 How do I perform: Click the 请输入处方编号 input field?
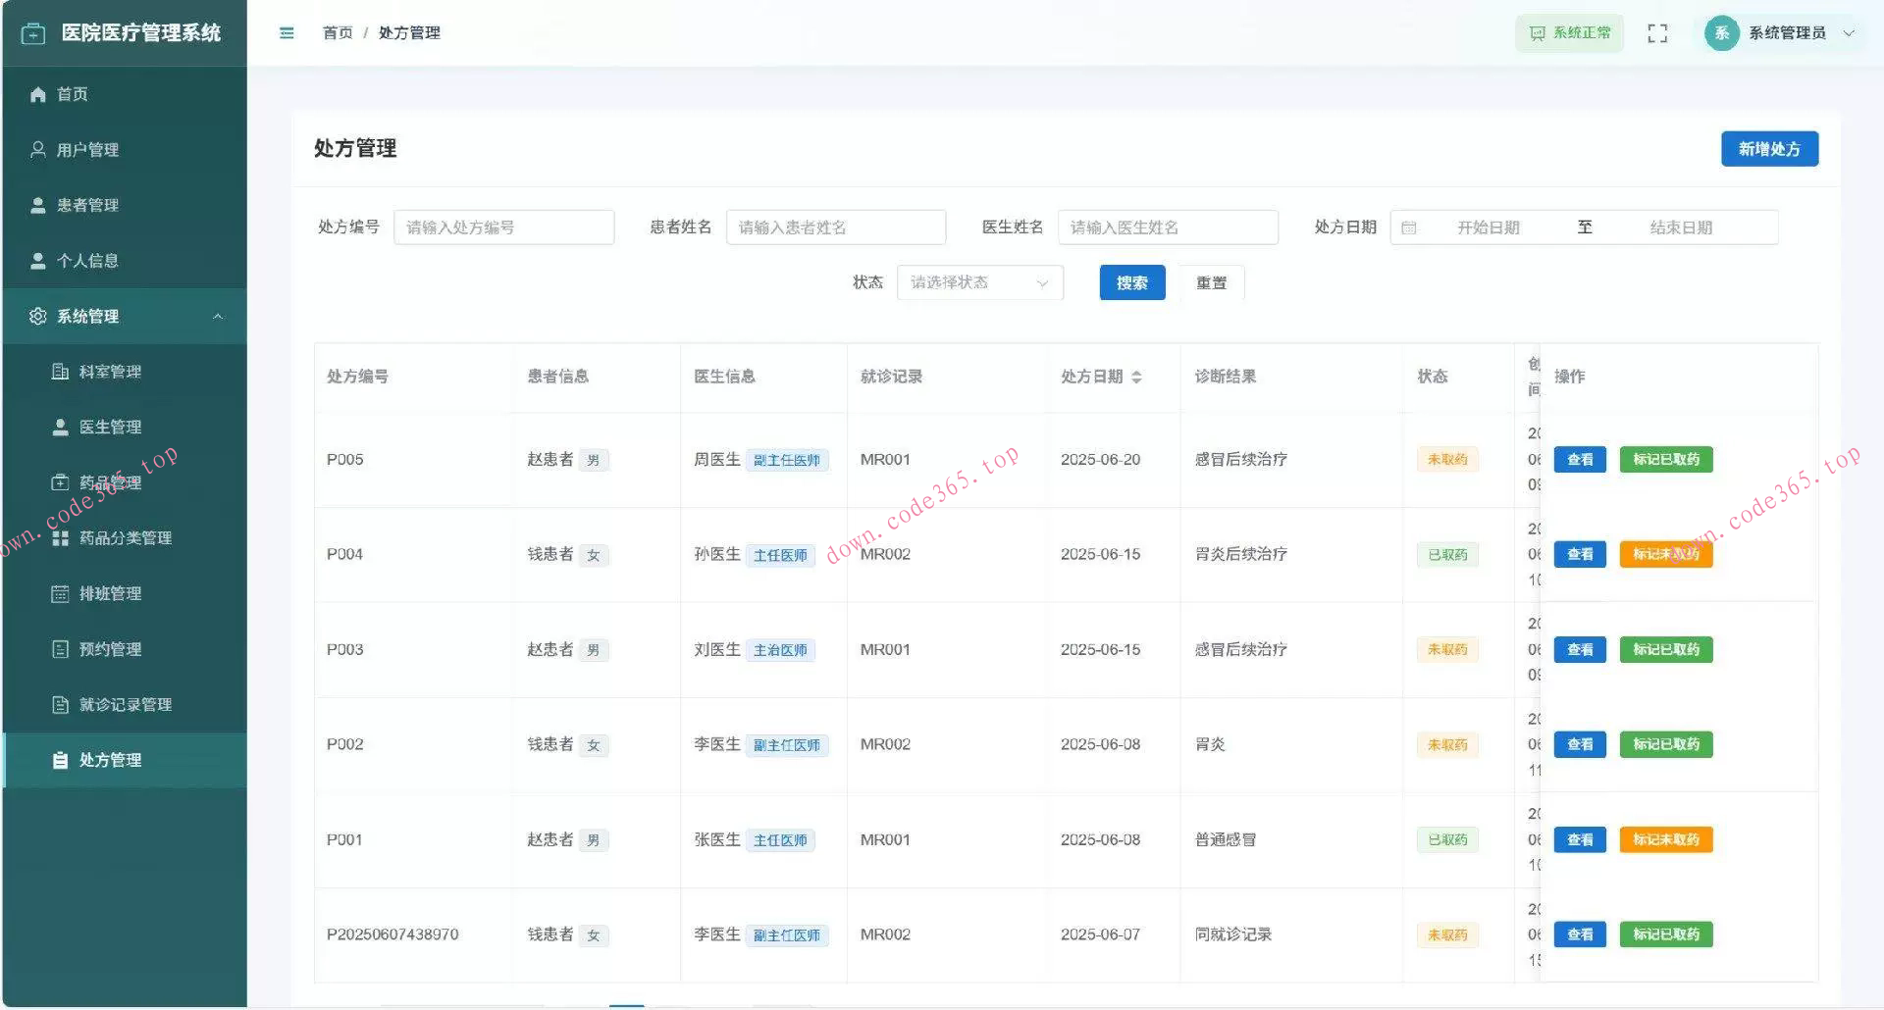tap(503, 227)
